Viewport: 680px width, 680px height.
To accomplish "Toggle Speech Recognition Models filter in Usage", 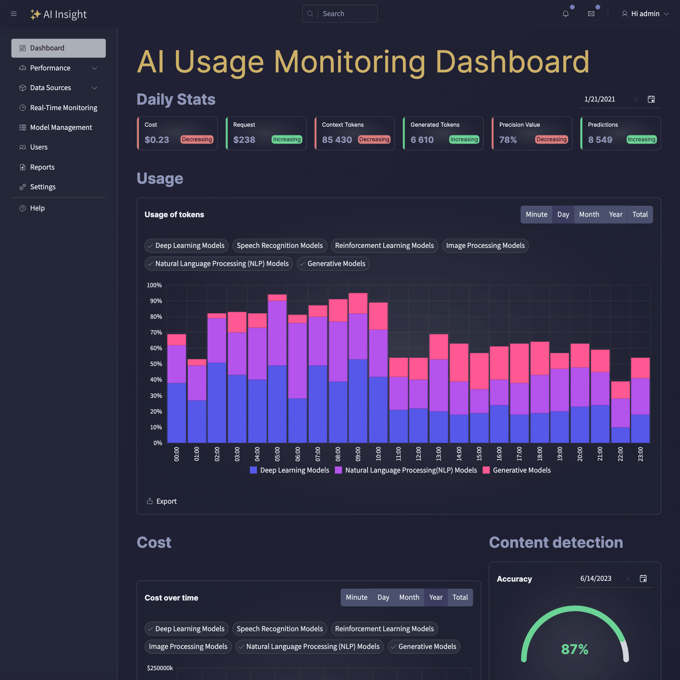I will pos(280,246).
